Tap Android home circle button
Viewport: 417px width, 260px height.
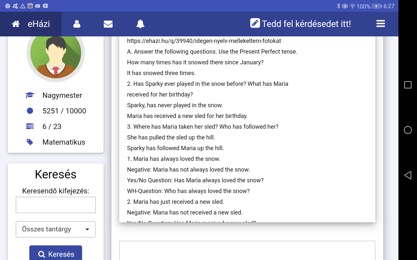click(x=408, y=130)
